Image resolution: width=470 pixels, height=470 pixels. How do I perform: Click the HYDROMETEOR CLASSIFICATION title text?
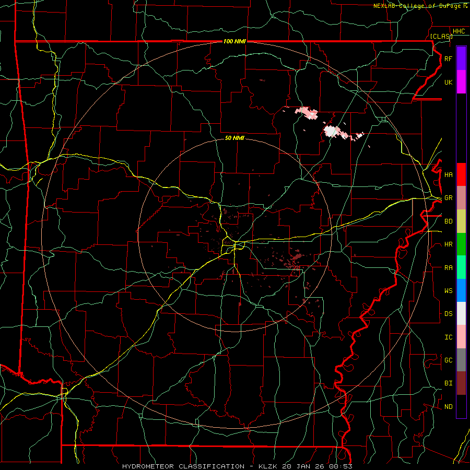point(183,466)
